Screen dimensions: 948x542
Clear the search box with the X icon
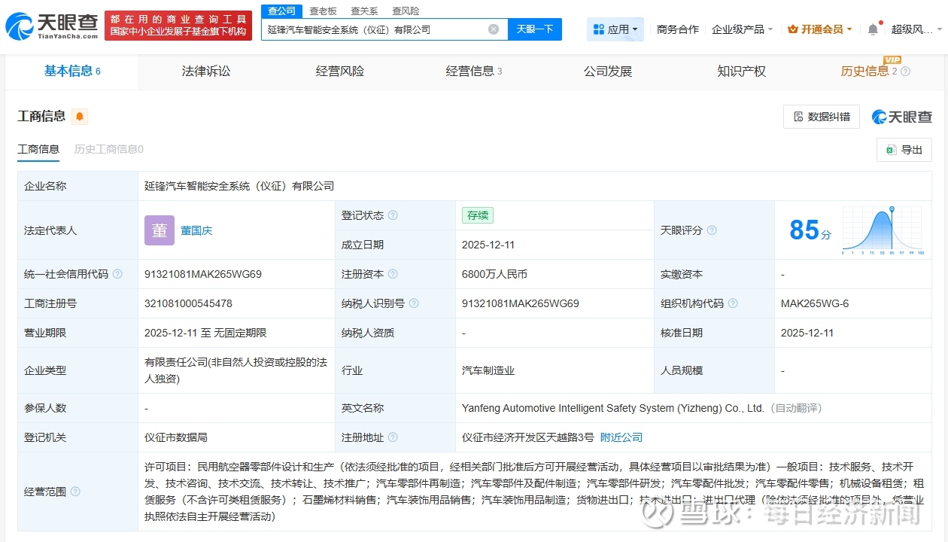point(494,29)
